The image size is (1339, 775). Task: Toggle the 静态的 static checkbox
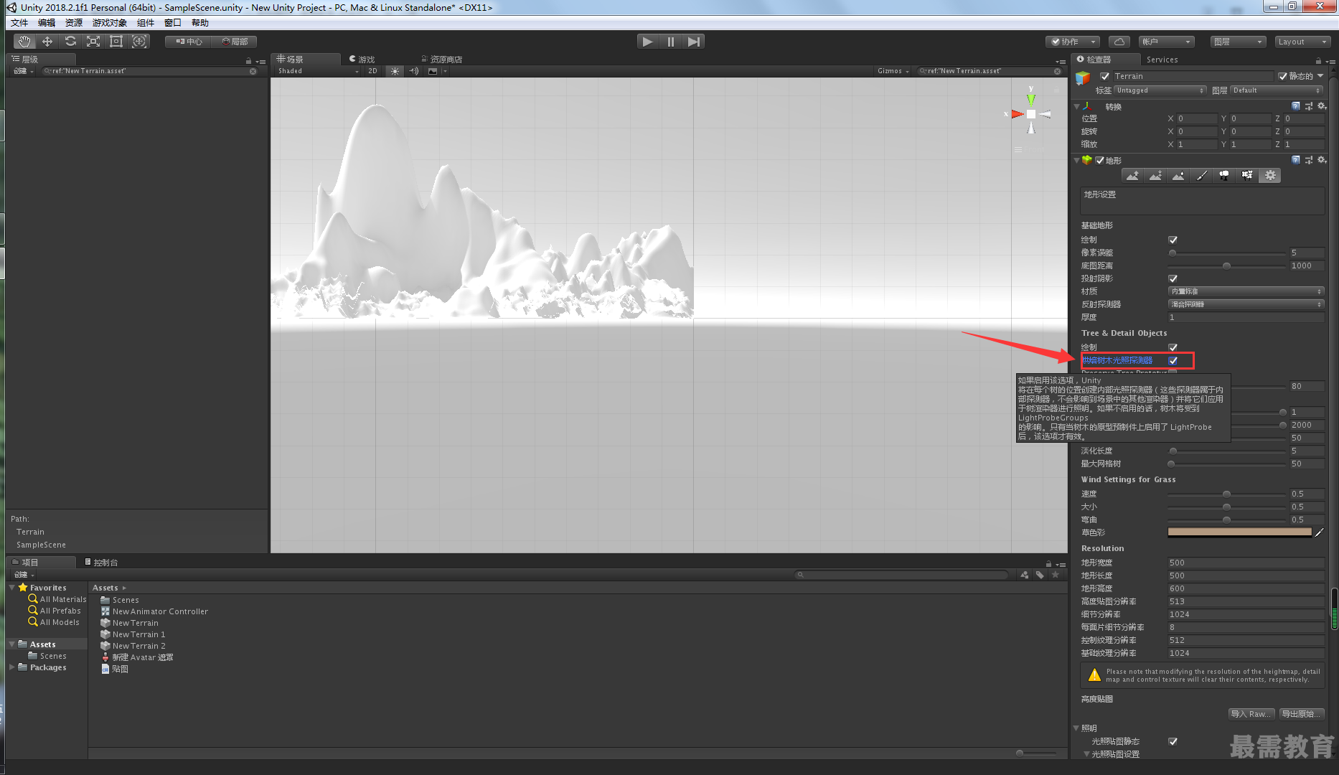1282,76
